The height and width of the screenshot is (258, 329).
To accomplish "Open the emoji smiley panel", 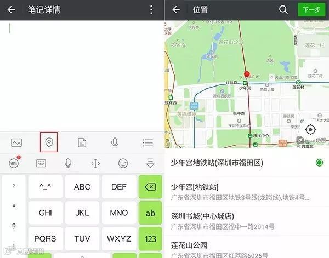I will [x=123, y=163].
